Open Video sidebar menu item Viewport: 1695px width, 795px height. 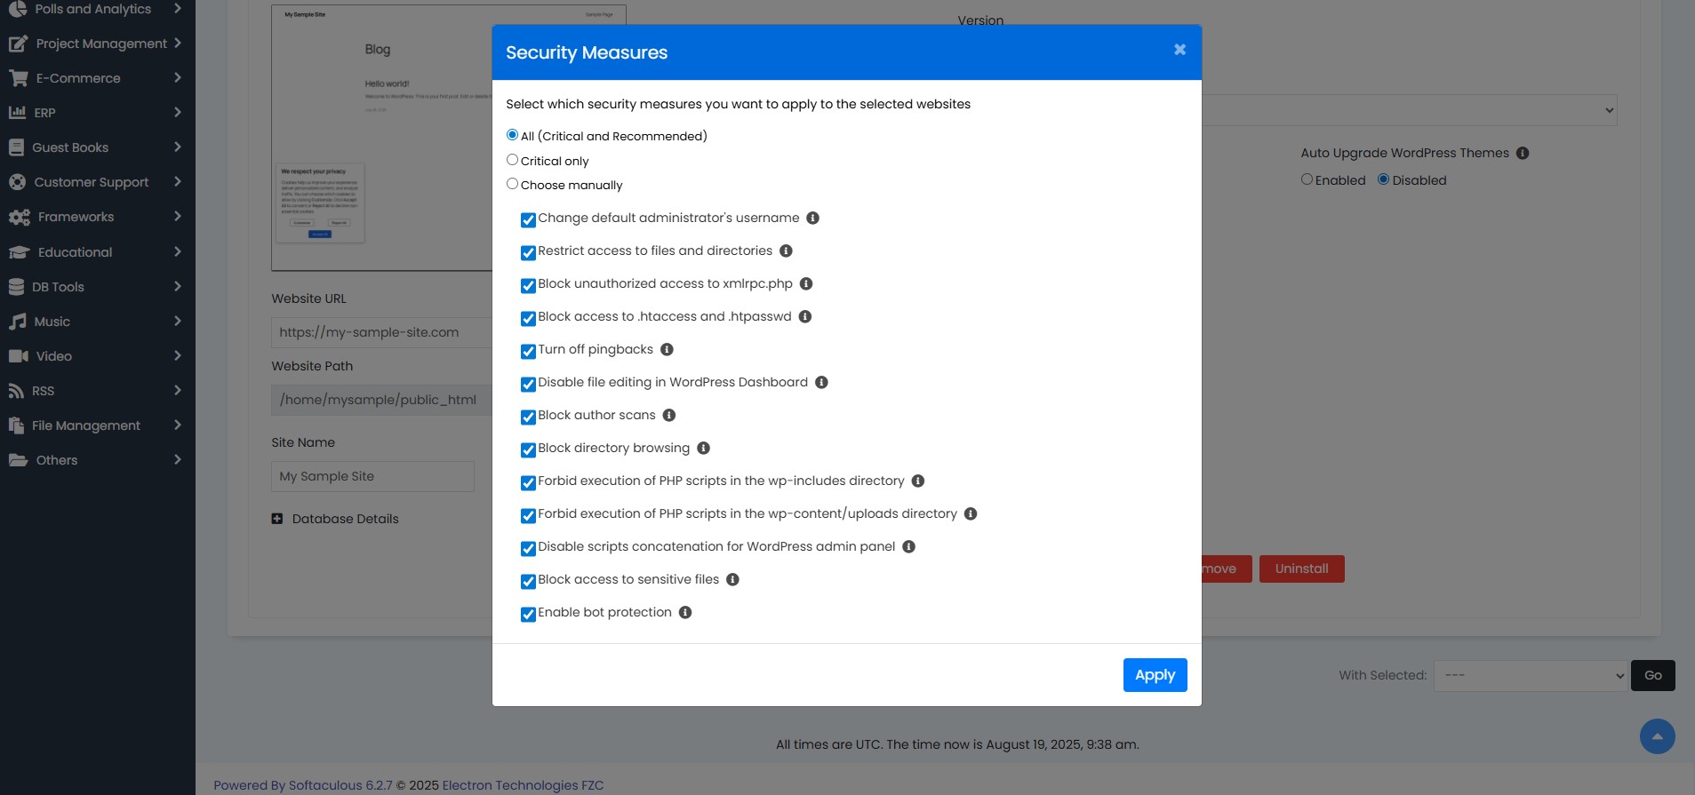point(96,356)
